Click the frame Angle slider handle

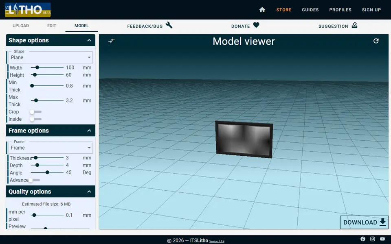click(47, 172)
